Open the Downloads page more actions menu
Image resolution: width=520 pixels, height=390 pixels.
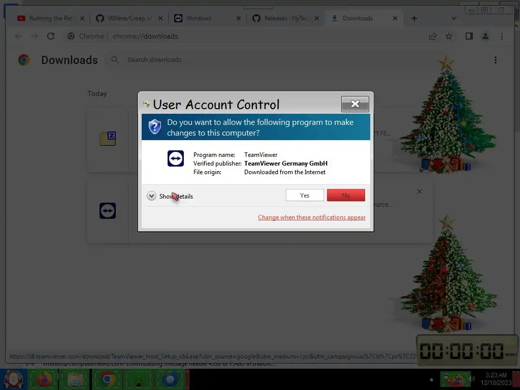pos(496,60)
